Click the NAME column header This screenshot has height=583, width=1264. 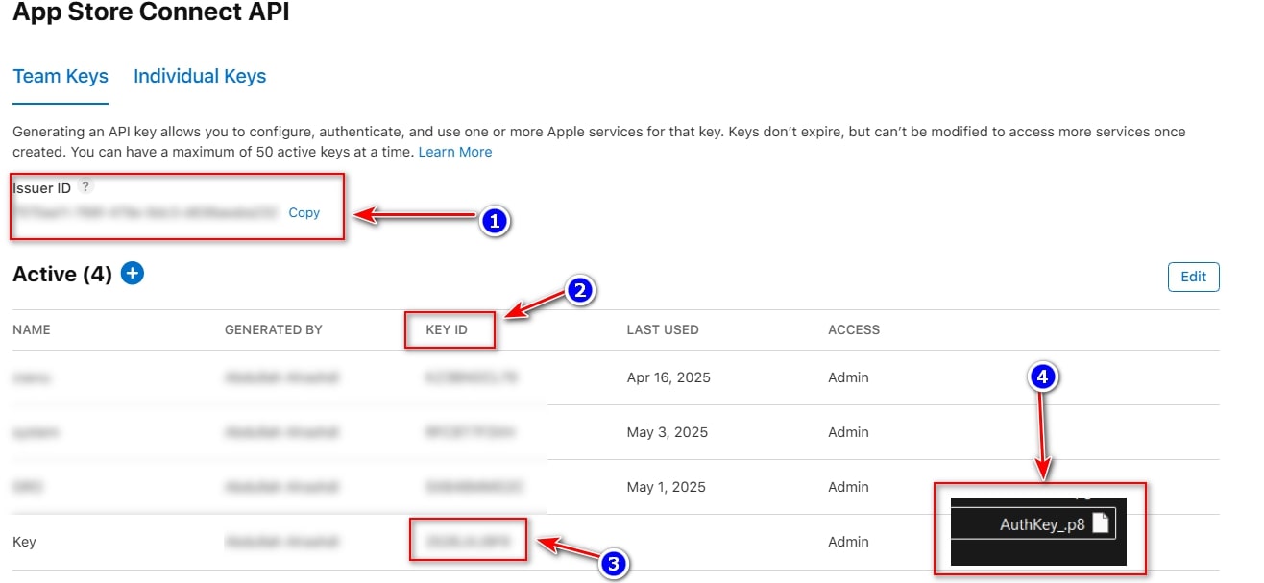32,329
